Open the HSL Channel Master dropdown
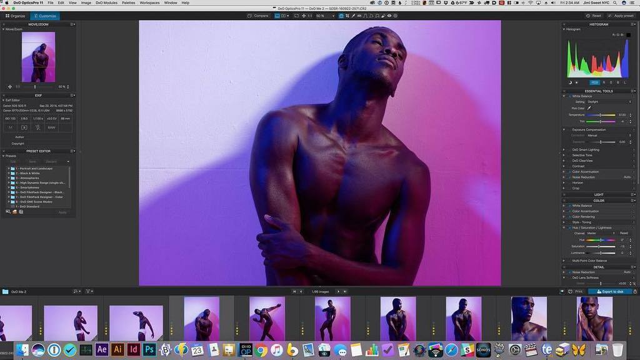This screenshot has height=360, width=640. coord(601,233)
